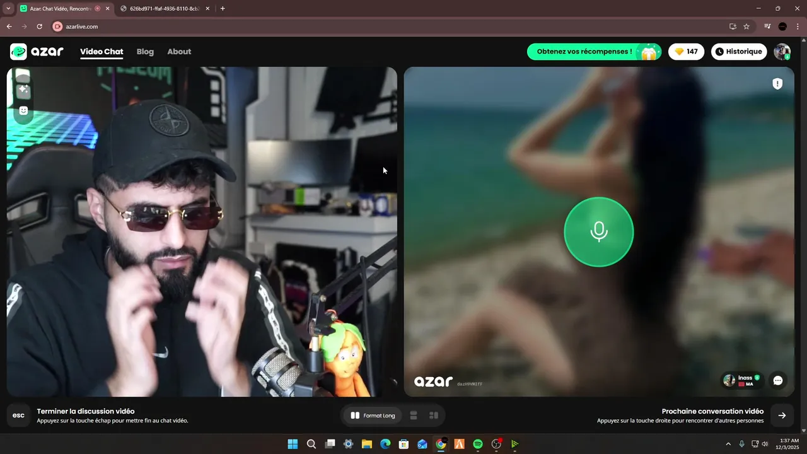Click the Azar logo in the header
807x454 pixels.
point(37,52)
